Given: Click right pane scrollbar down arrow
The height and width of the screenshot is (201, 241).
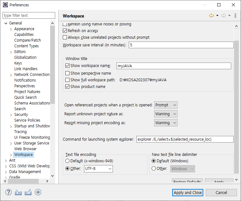Looking at the screenshot, I should click(236, 180).
